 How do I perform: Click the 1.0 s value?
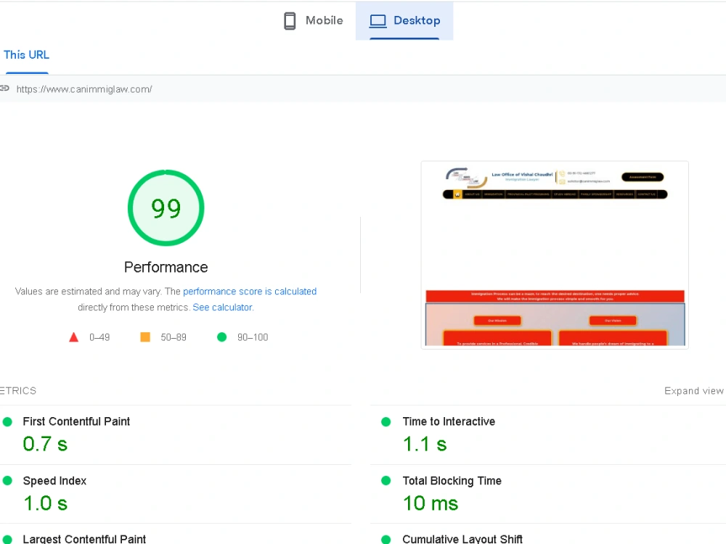[45, 503]
